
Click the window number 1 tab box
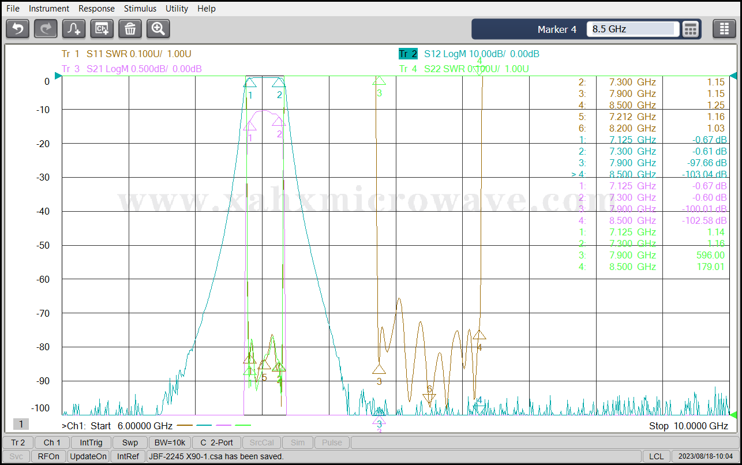coord(21,424)
